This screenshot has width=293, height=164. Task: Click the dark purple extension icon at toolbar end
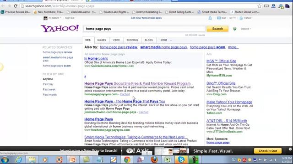tap(288, 6)
